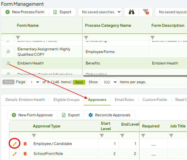Edit the SchoolFront Role approver with the pencil
This screenshot has width=187, height=160.
14,154
